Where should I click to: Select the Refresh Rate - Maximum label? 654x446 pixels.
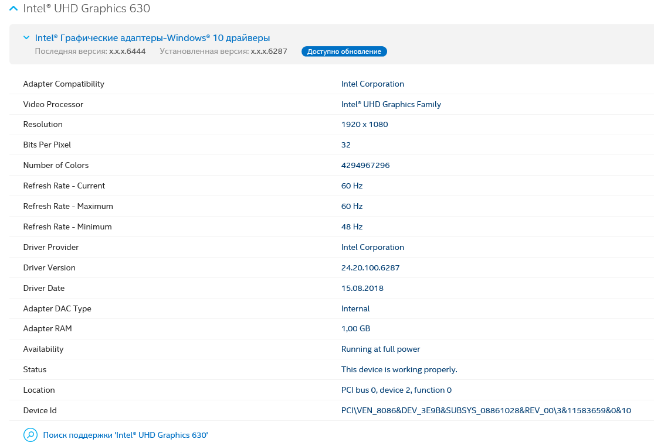[x=68, y=207]
